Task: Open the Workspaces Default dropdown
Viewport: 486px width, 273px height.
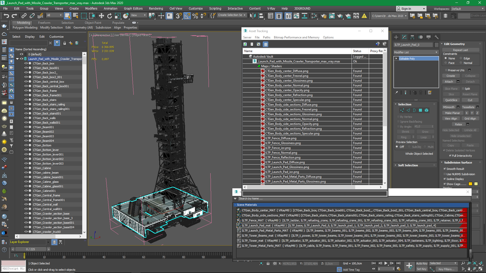Action: point(467,9)
